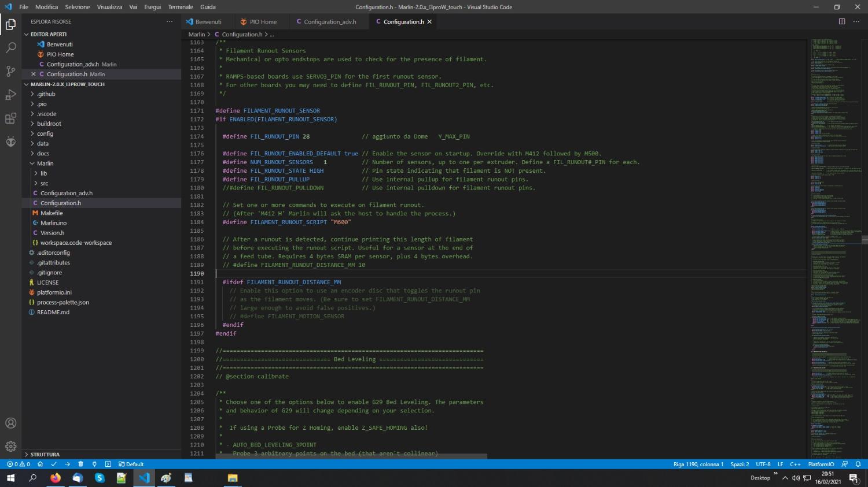Open the Terminale menu
Viewport: 868px width, 487px height.
181,7
